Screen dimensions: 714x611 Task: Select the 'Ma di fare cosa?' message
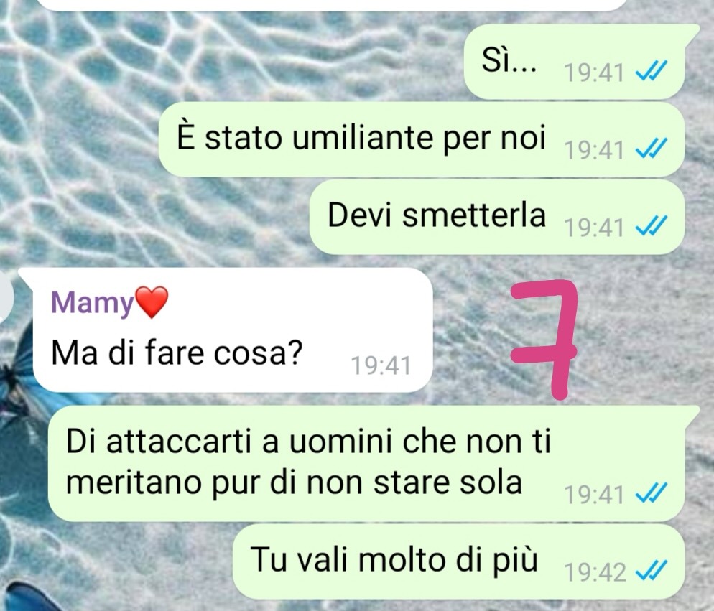pos(232,330)
